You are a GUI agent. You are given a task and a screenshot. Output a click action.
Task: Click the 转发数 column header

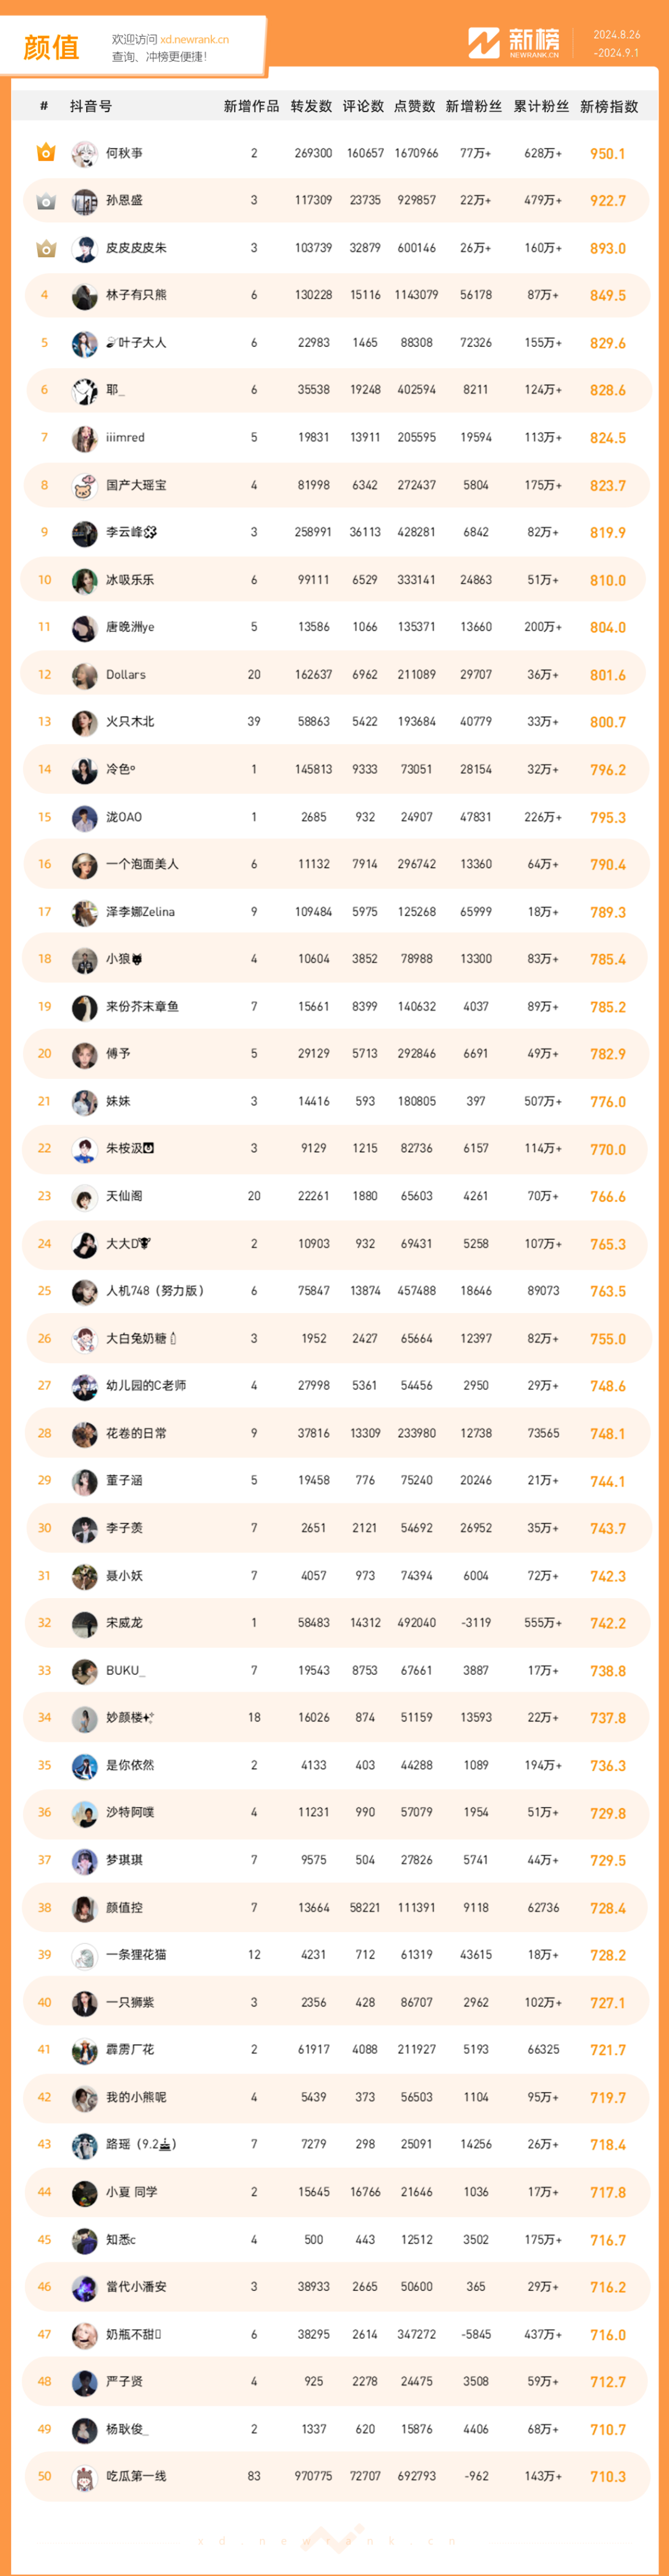[x=311, y=106]
